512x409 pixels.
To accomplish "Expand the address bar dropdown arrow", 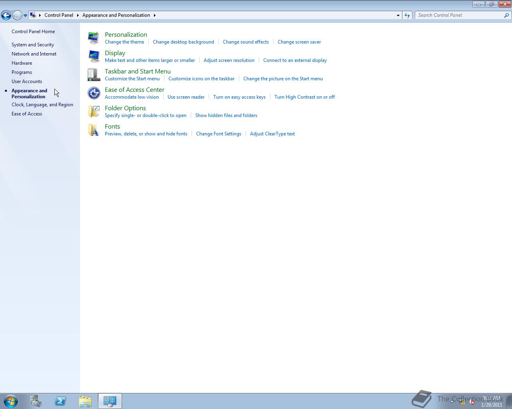I will (398, 15).
